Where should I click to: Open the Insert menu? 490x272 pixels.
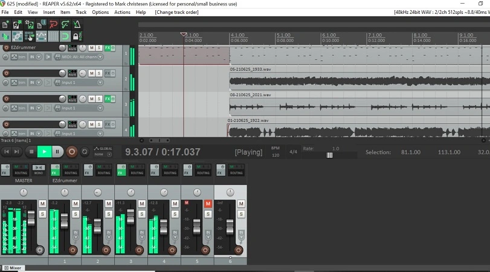point(49,12)
